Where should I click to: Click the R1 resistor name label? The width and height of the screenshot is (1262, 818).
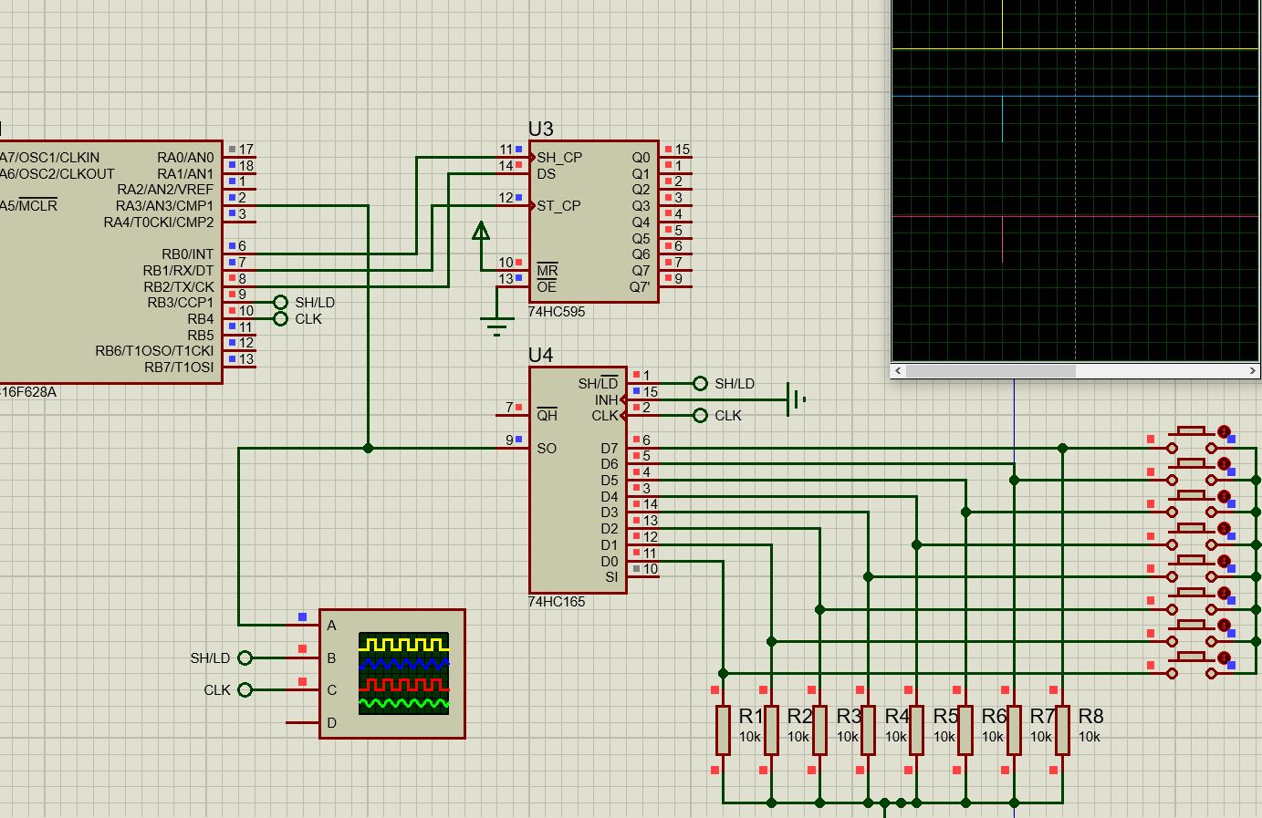coord(751,717)
